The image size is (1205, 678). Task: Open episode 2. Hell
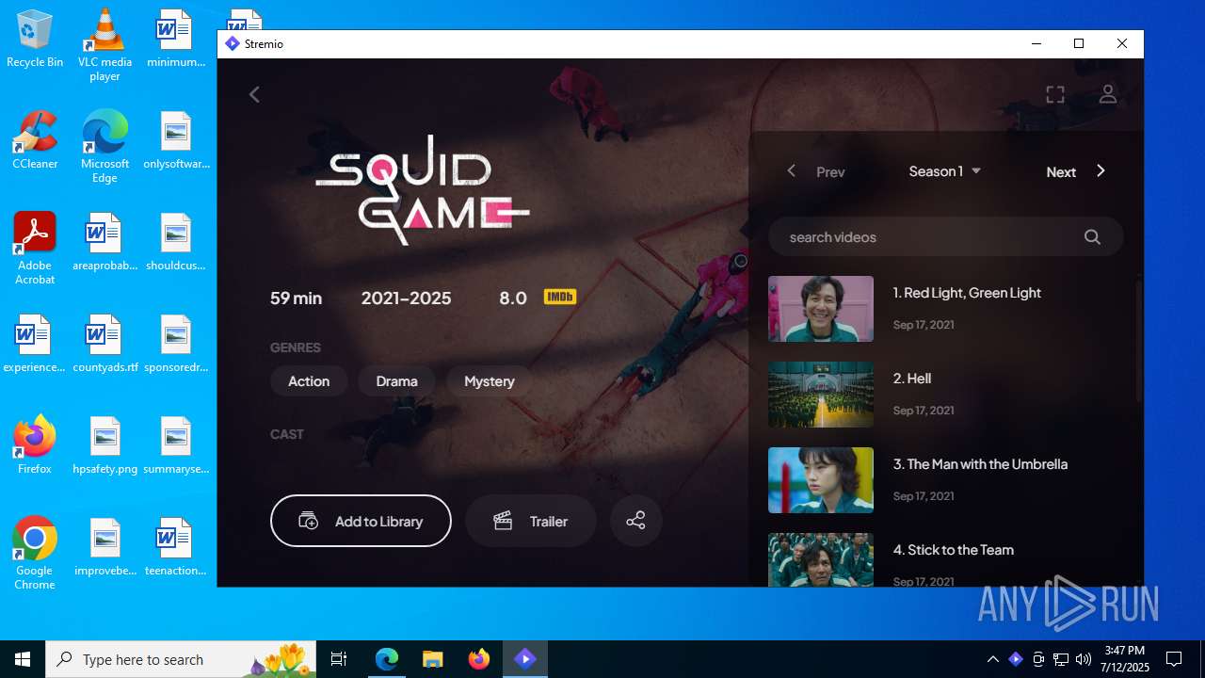[x=944, y=395]
